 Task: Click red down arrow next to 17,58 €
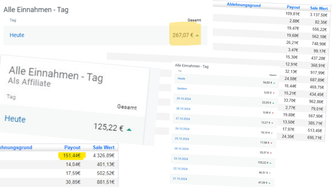(272, 143)
